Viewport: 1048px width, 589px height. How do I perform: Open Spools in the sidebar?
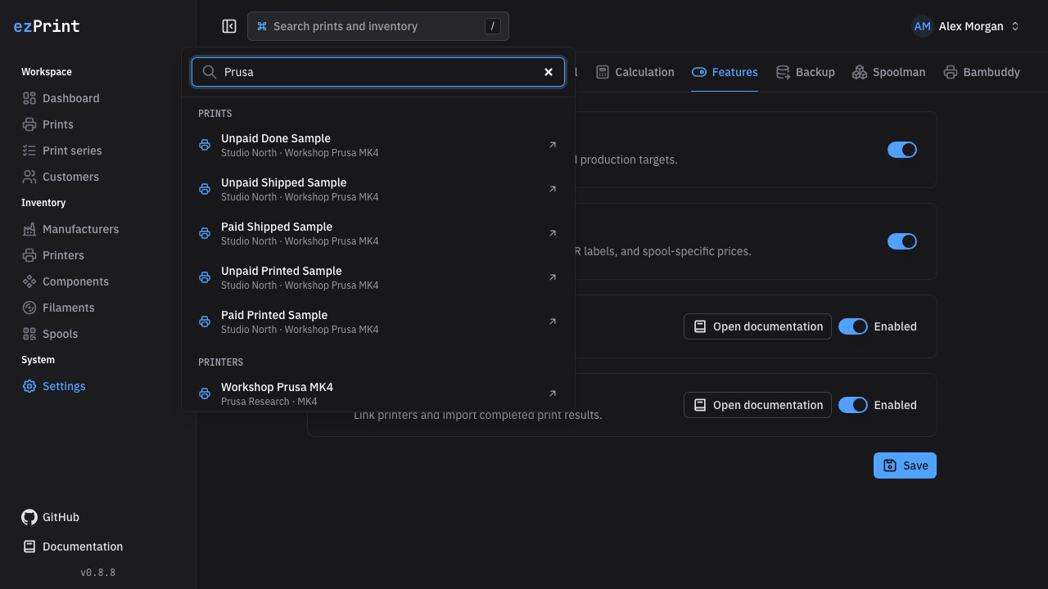[98, 334]
